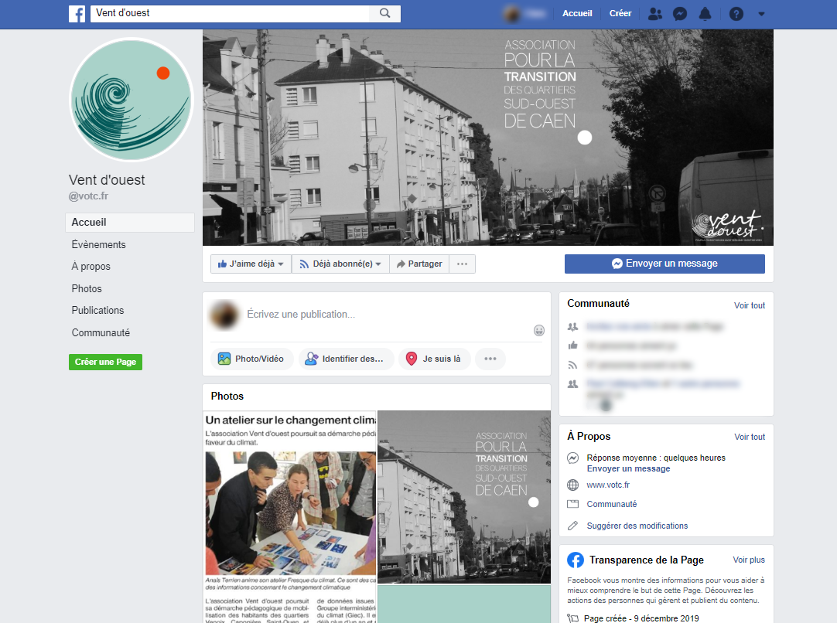Go to Accueil in the top bar

[577, 13]
